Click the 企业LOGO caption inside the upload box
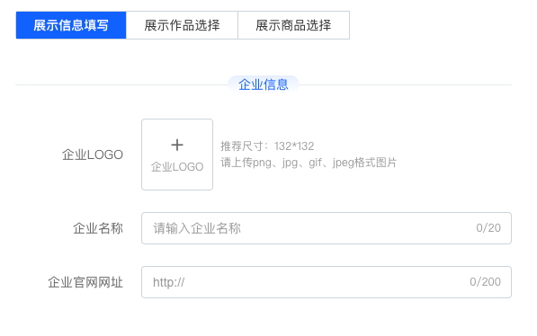Viewport: 537px width, 336px height. 177,167
